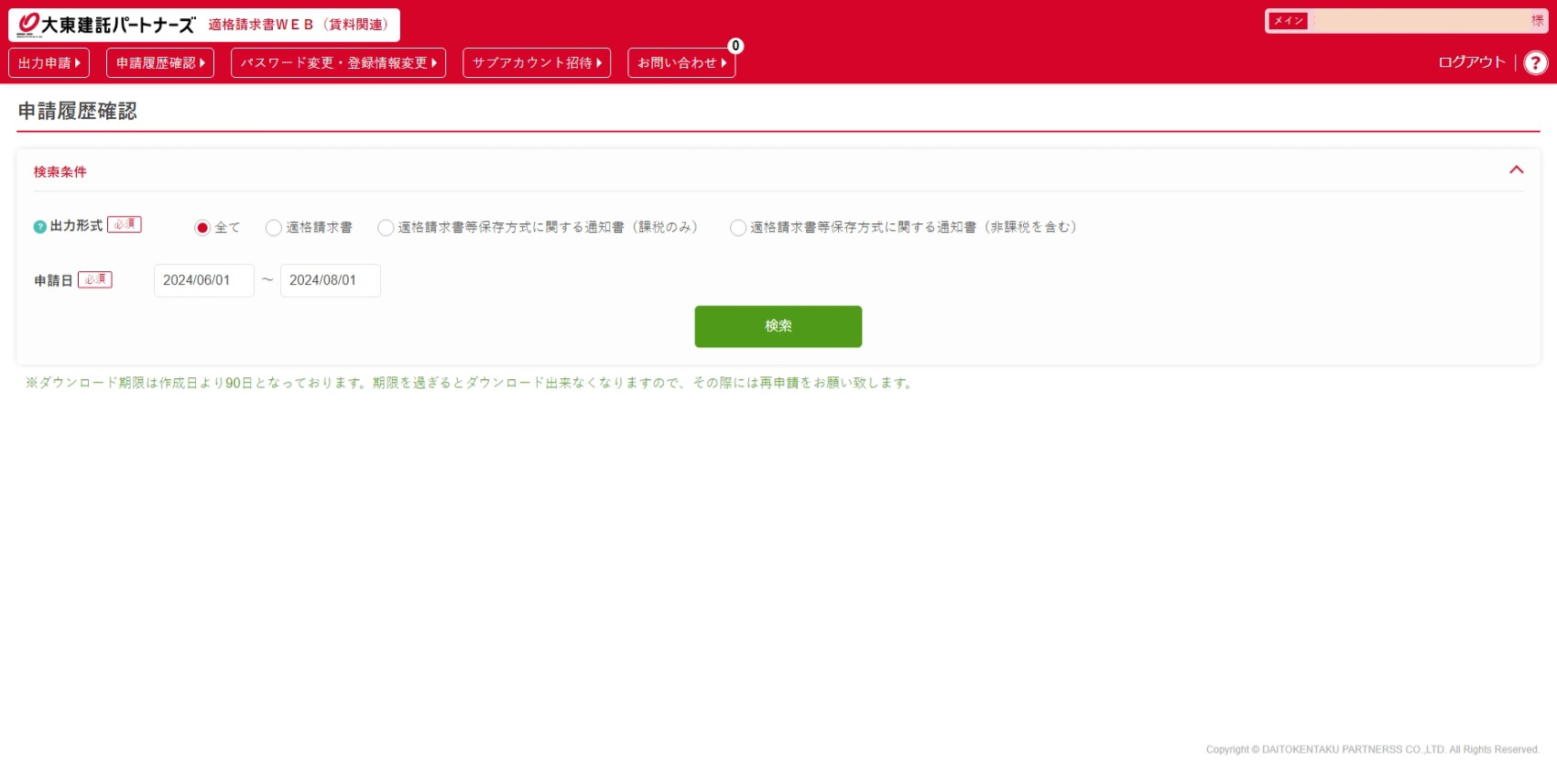Screen dimensions: 1557x774
Task: Click the start date field 2024/06/01
Action: [x=204, y=280]
